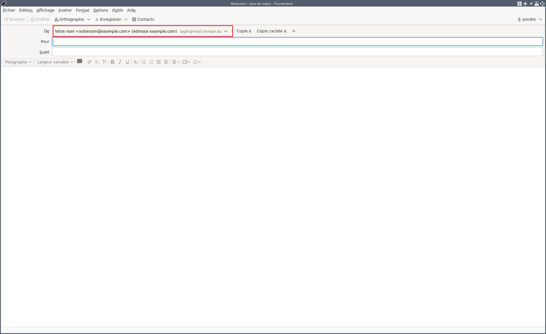
Task: Add a Copie cachée à field
Action: 271,31
